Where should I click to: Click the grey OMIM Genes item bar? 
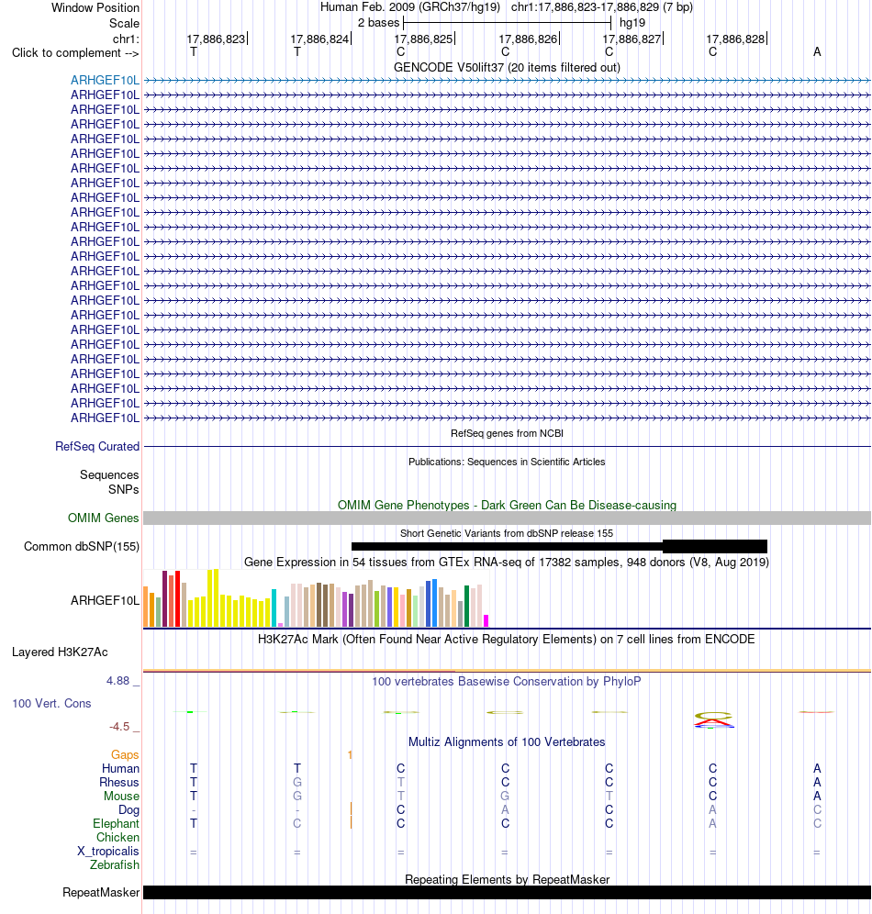(507, 518)
